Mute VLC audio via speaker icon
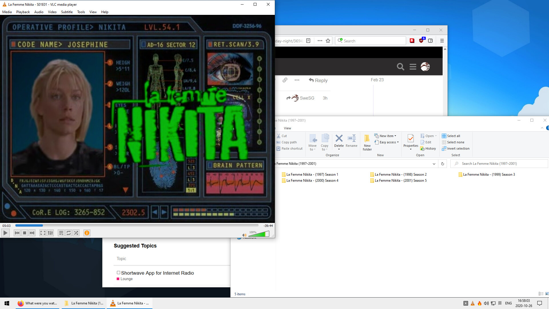 tap(244, 235)
